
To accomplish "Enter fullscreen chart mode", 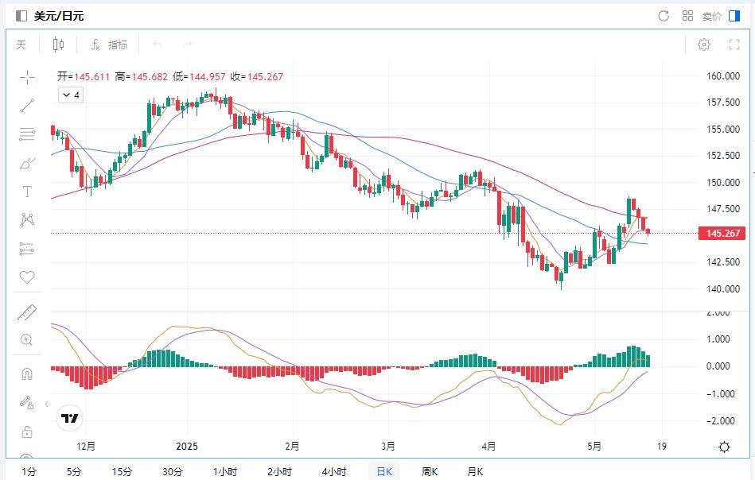I will click(x=734, y=45).
